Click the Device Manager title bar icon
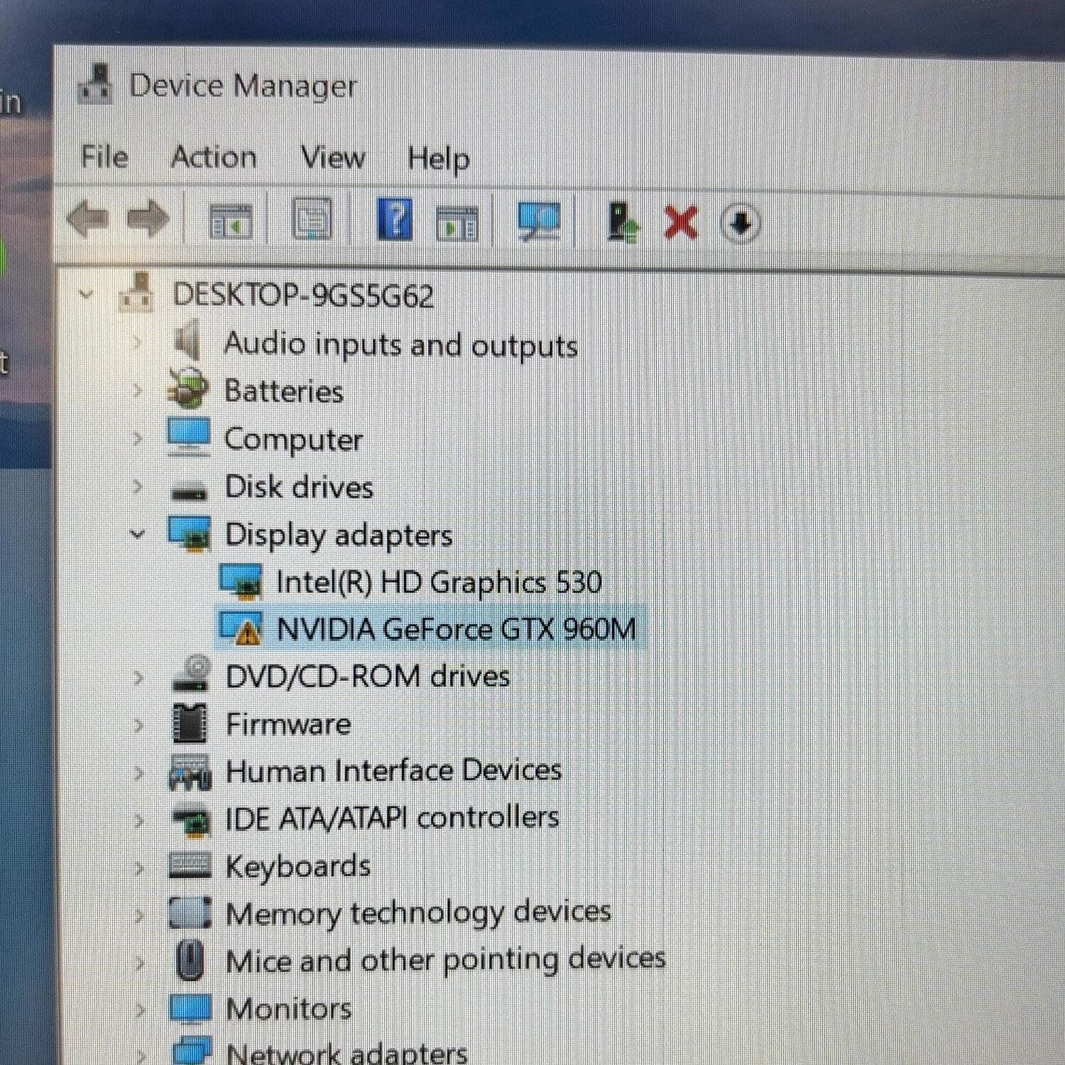1065x1065 pixels. click(x=95, y=84)
